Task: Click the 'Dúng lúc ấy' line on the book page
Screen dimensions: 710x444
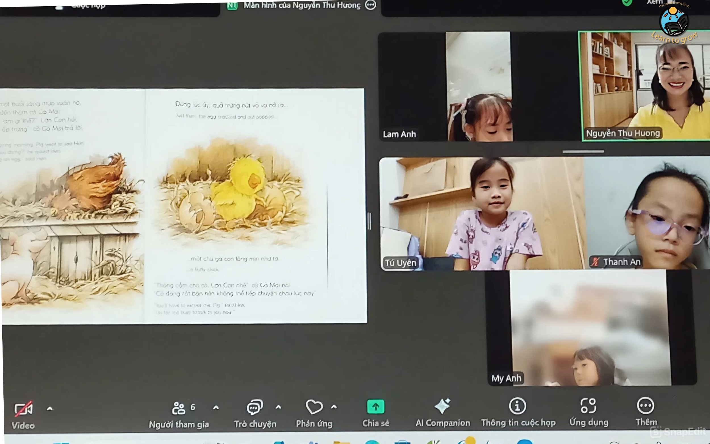Action: click(x=231, y=105)
